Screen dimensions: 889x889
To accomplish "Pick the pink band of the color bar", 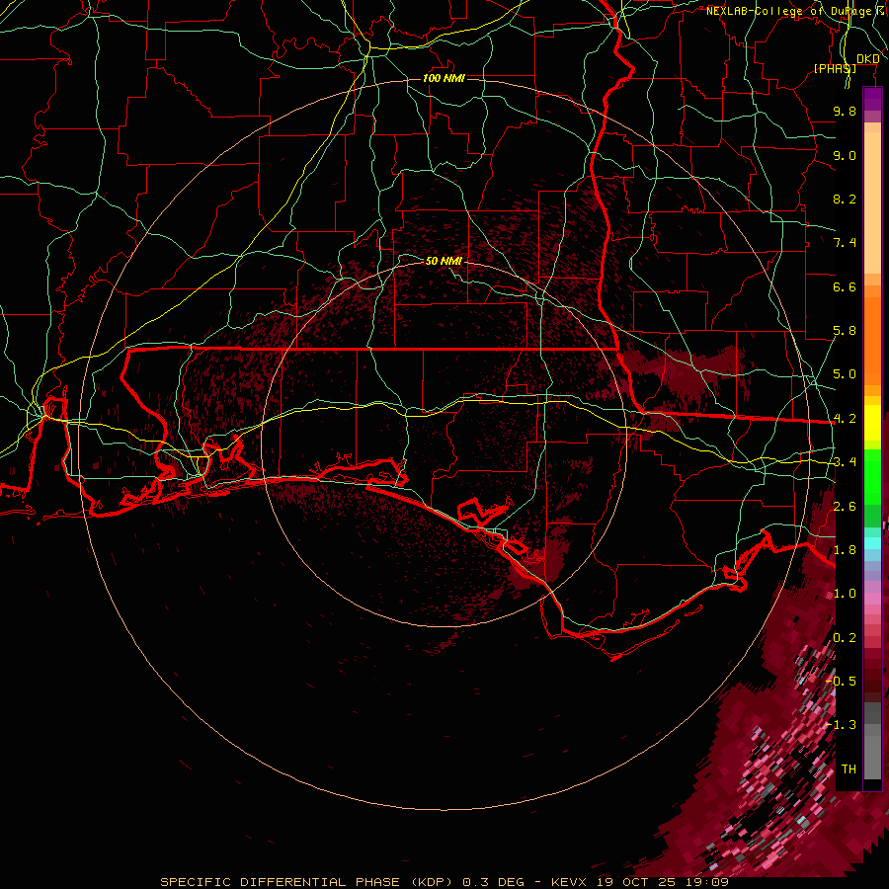I will tap(872, 599).
